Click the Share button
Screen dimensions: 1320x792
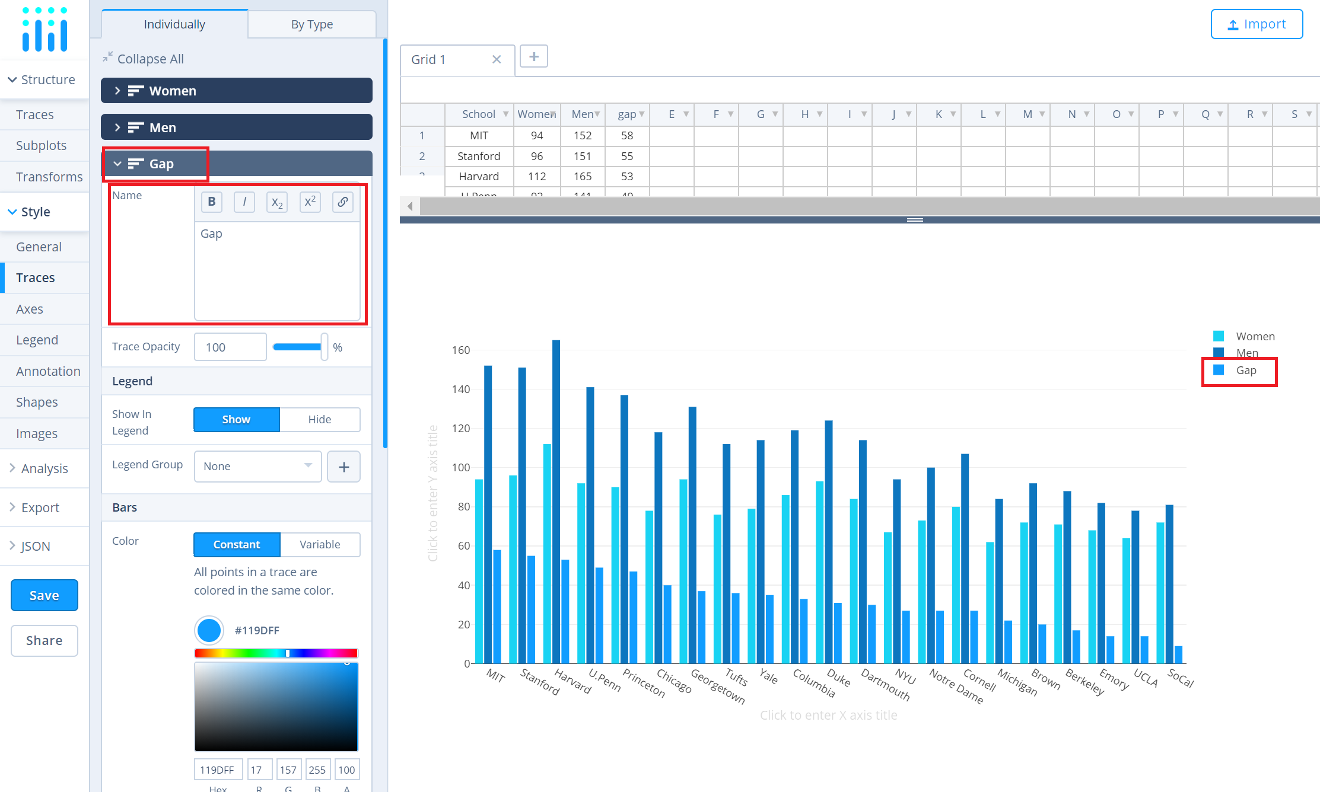(x=44, y=641)
